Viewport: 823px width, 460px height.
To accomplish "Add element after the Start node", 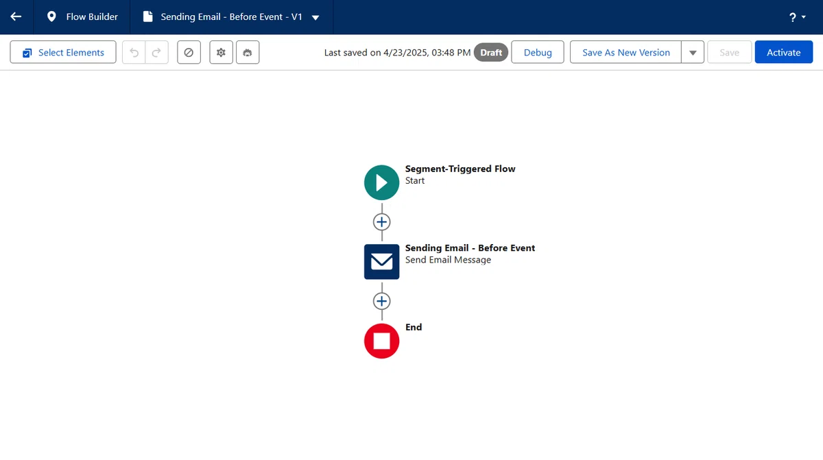I will 381,222.
